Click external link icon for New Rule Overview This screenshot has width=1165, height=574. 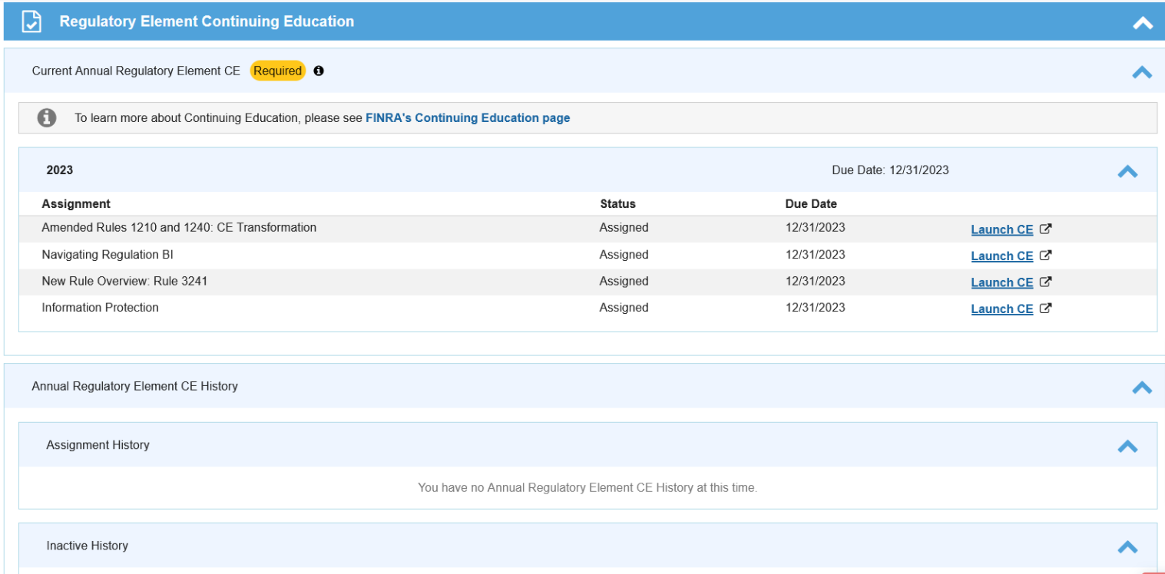(1045, 282)
